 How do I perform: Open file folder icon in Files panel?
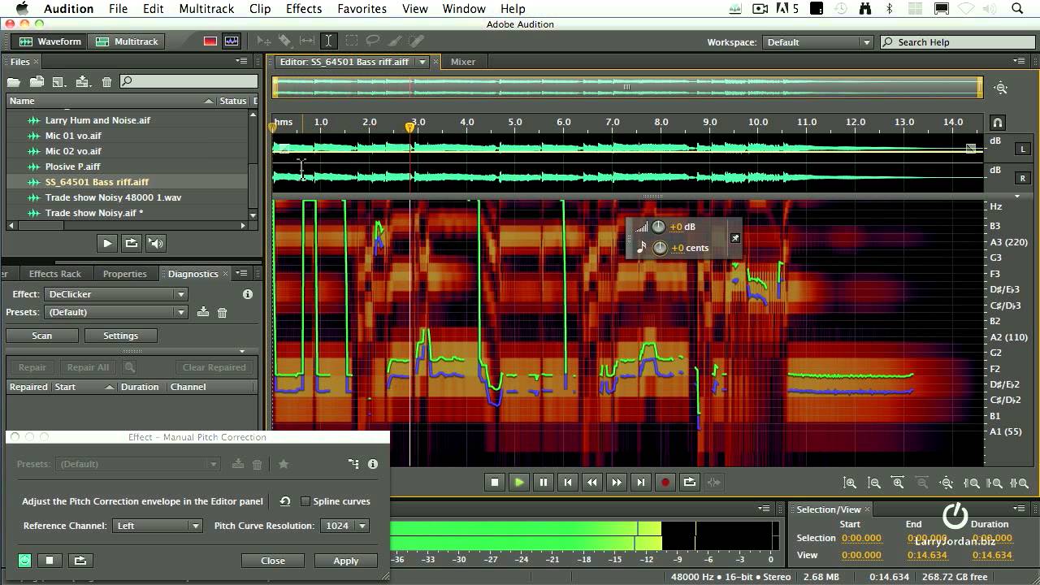pos(13,81)
